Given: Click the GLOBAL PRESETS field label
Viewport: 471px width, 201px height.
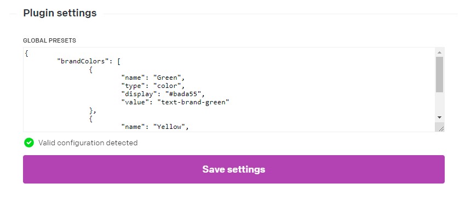Looking at the screenshot, I should (49, 40).
